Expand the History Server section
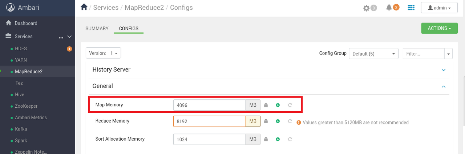 coord(443,70)
